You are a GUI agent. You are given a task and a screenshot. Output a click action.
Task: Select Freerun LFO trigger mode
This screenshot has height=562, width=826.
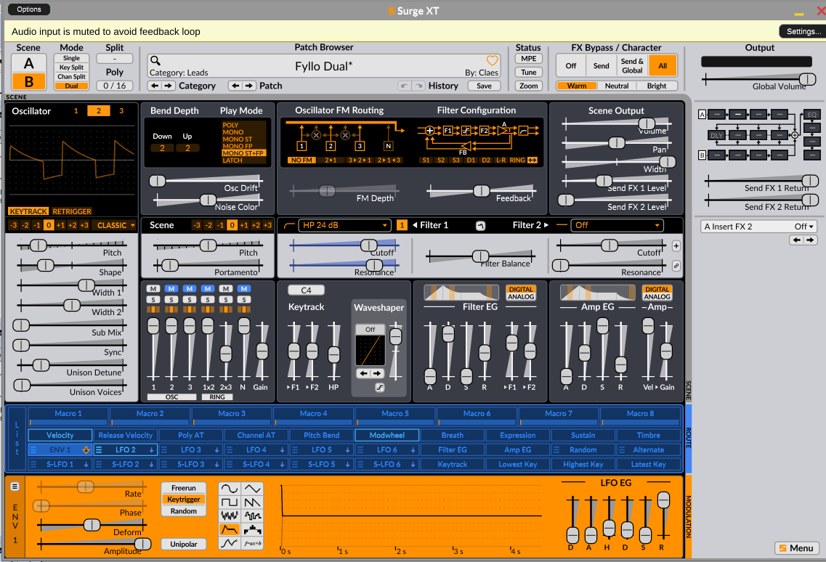183,488
